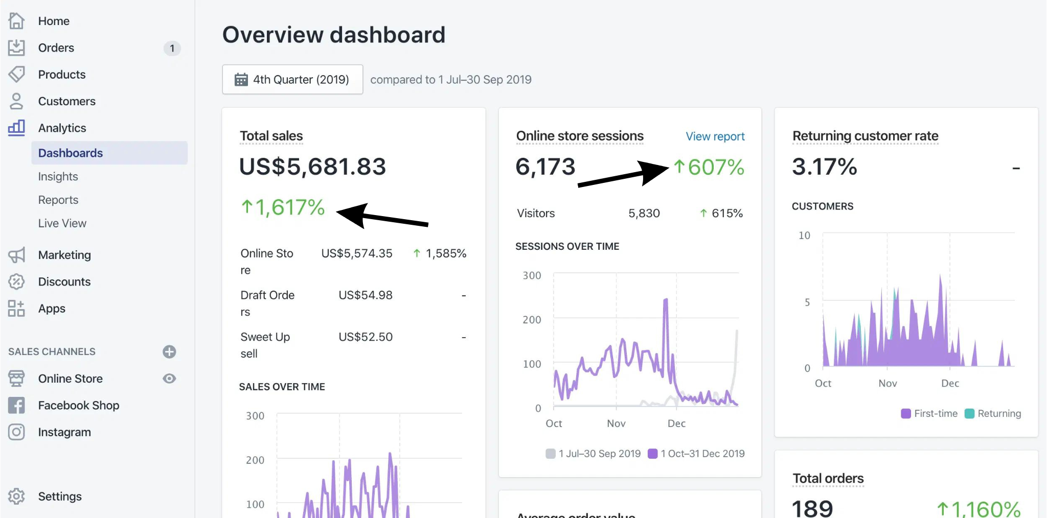This screenshot has height=518, width=1047.
Task: Click the Instagram channel icon
Action: 16,432
